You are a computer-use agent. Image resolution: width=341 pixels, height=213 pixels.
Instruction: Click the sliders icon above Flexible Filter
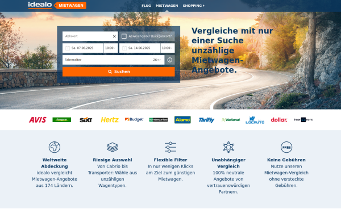coord(170,147)
